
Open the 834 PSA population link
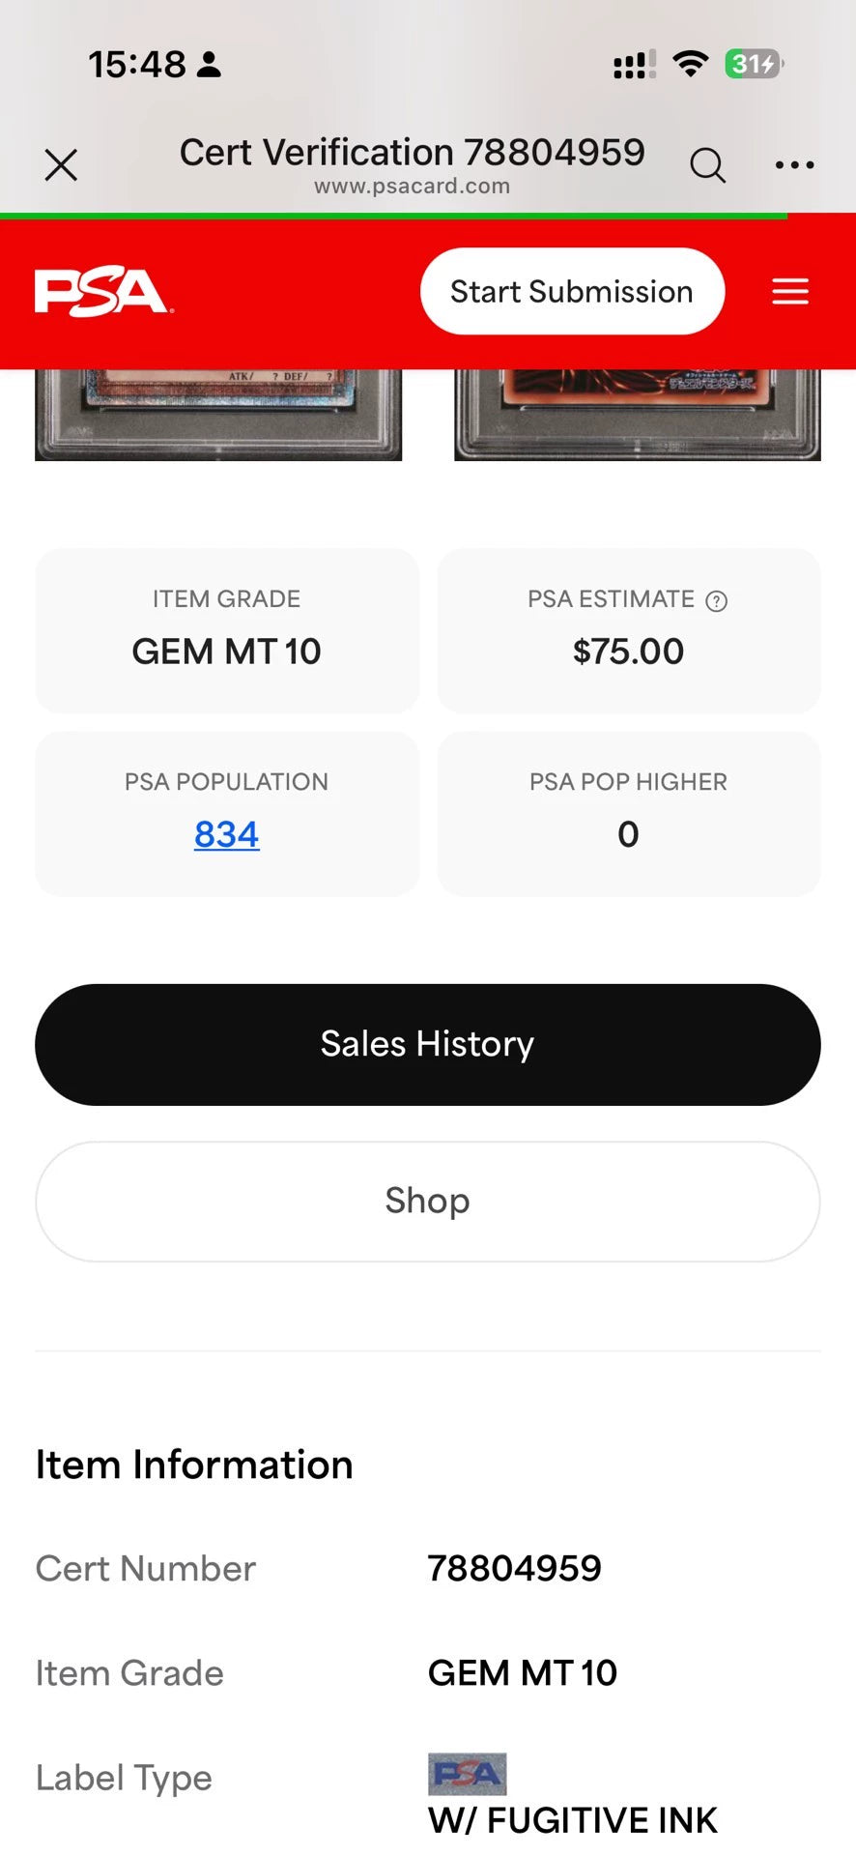click(x=227, y=834)
